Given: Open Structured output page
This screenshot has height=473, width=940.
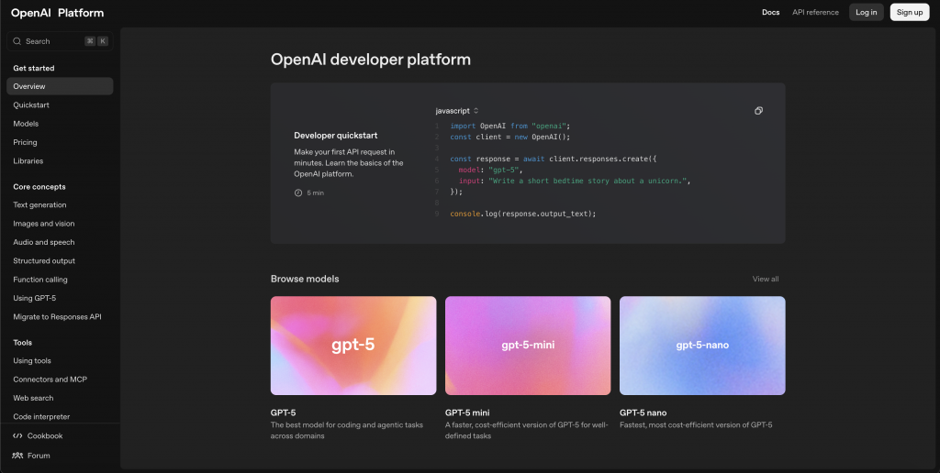Looking at the screenshot, I should pos(44,260).
